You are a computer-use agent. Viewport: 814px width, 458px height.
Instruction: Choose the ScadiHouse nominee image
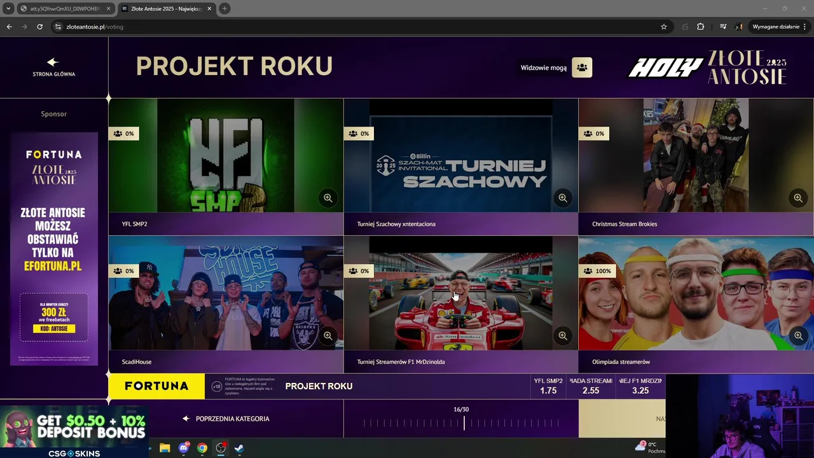(226, 293)
